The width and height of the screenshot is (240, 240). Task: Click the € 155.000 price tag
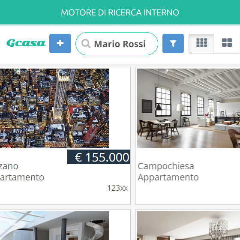[99, 157]
